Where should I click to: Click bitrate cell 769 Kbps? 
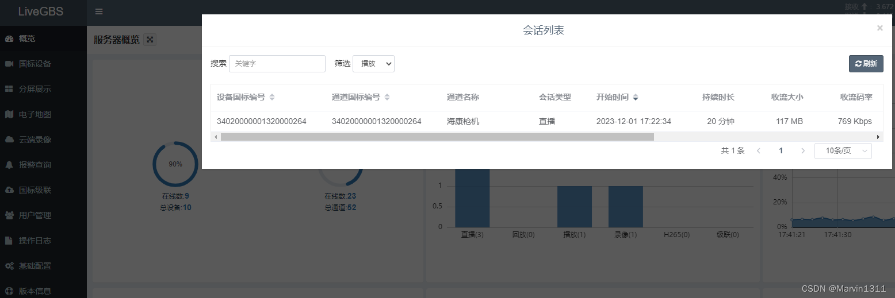855,121
